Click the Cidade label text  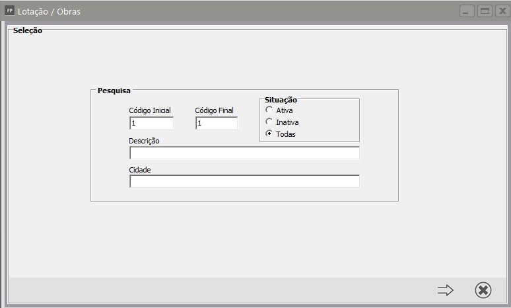(x=140, y=170)
